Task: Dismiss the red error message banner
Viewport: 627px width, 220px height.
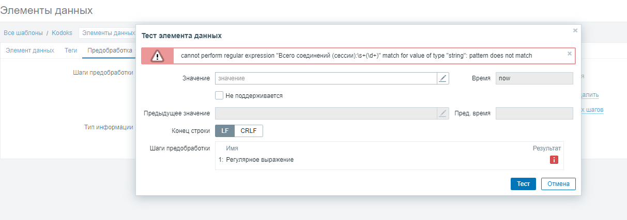Action: tap(570, 53)
